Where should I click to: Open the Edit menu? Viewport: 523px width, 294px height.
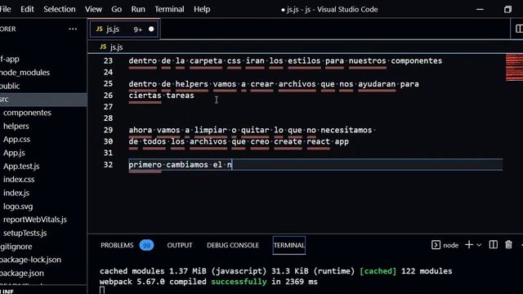(27, 9)
